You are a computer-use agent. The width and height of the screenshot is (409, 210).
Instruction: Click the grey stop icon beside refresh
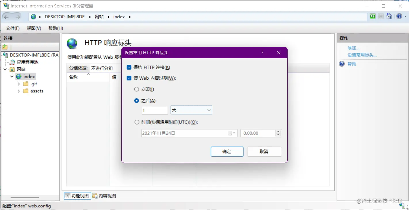381,16
